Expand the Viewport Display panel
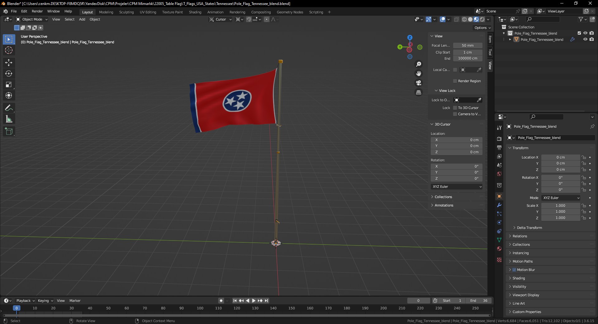This screenshot has height=324, width=598. tap(526, 295)
